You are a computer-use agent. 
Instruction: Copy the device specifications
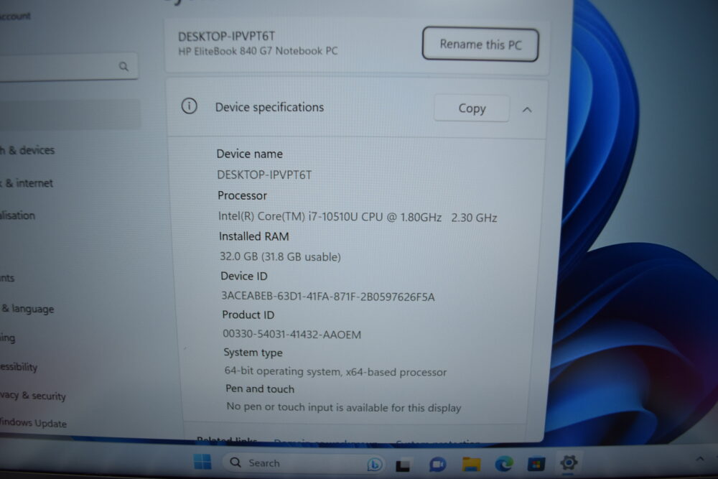tap(472, 108)
